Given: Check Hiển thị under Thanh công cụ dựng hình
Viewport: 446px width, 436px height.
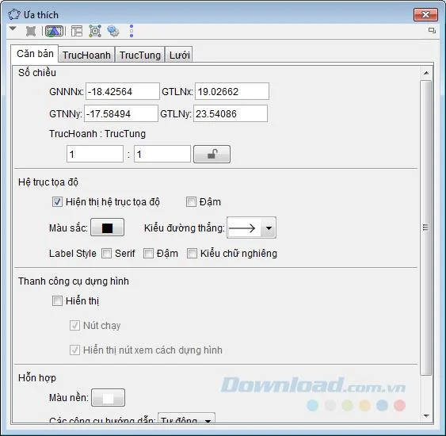Looking at the screenshot, I should point(57,300).
